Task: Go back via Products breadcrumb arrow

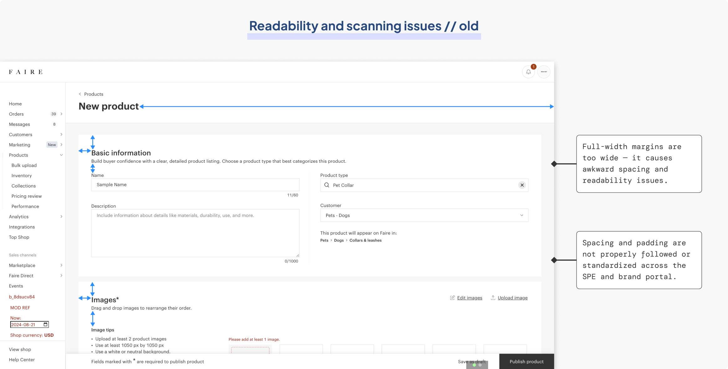Action: pyautogui.click(x=80, y=94)
